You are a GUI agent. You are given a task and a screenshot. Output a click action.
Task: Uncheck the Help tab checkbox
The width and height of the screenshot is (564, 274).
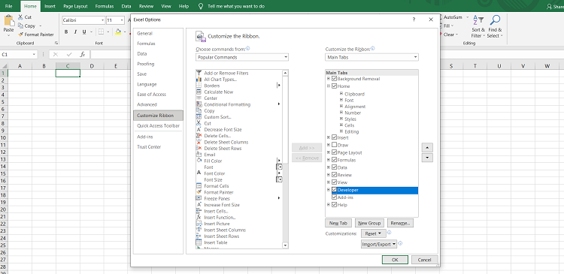pyautogui.click(x=334, y=205)
